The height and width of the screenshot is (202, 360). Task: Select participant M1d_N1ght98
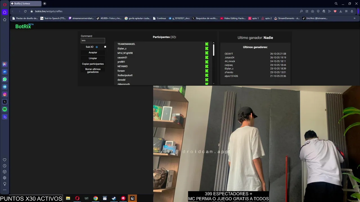[125, 53]
